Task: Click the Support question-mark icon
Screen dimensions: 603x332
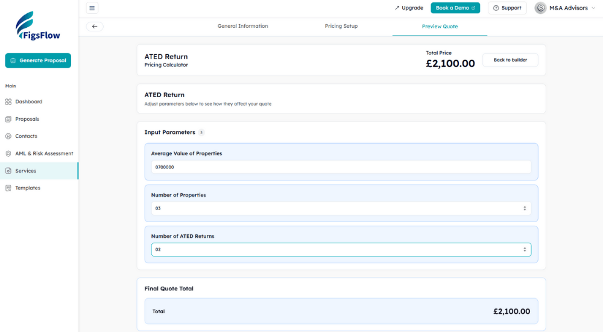Action: (496, 8)
